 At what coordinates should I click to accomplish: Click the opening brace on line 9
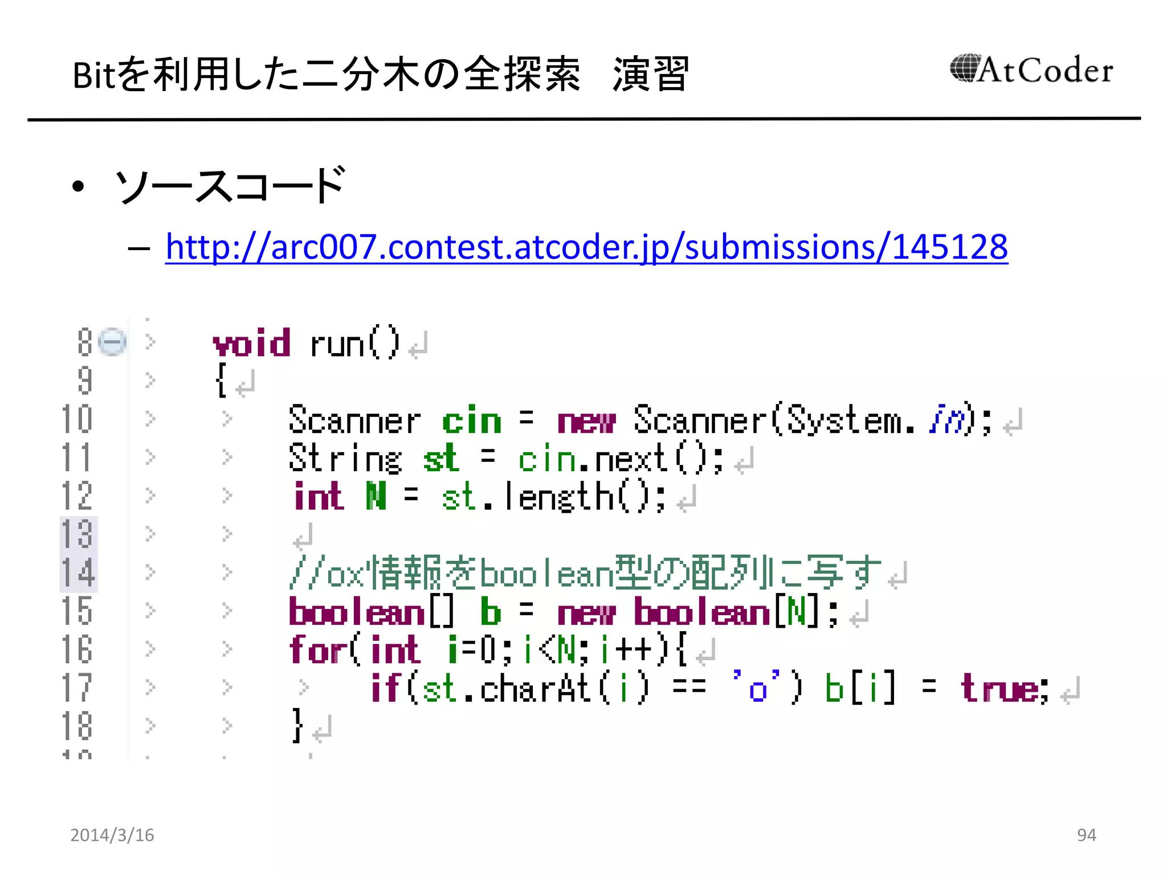[x=222, y=380]
